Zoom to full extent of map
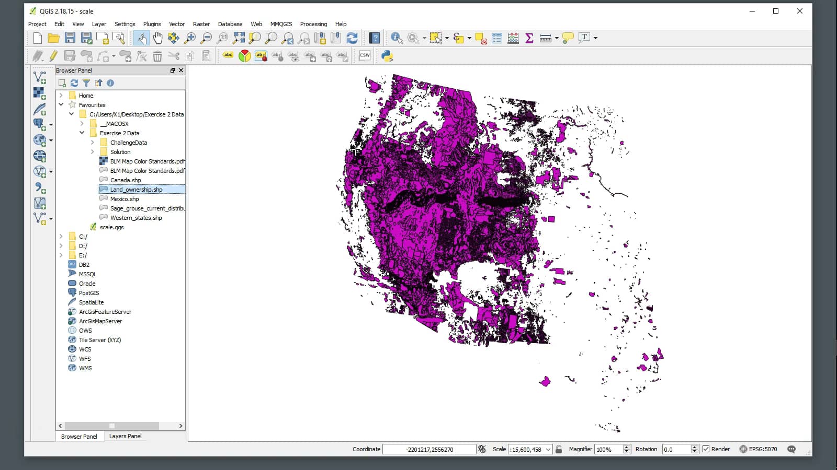Image resolution: width=837 pixels, height=470 pixels. pos(240,38)
